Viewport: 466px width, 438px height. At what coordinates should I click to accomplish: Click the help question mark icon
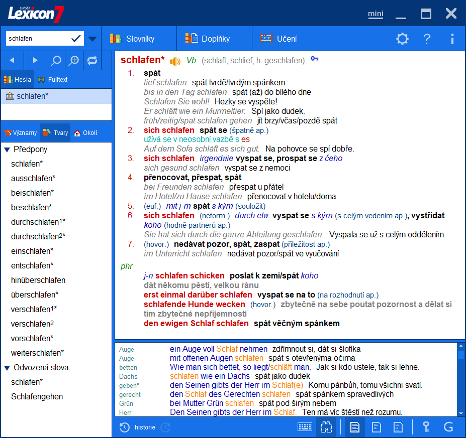427,39
